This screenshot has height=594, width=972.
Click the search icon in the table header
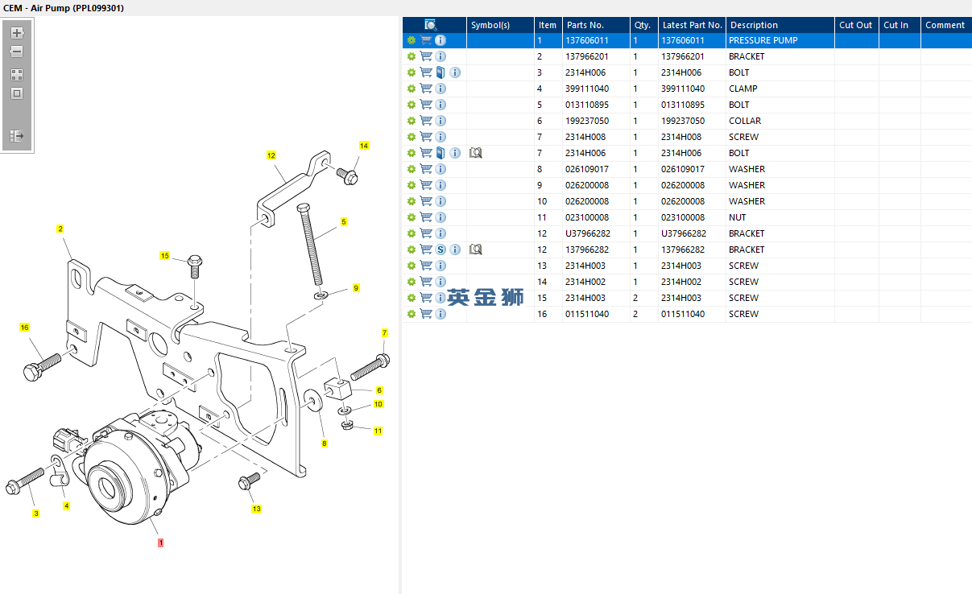[431, 25]
